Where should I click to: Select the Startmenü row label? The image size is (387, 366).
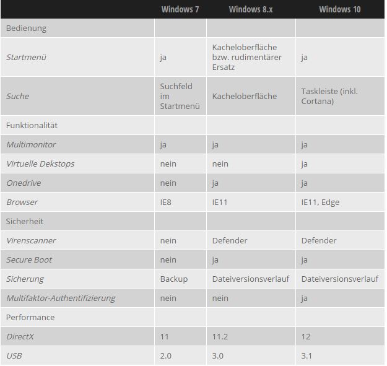[x=26, y=57]
